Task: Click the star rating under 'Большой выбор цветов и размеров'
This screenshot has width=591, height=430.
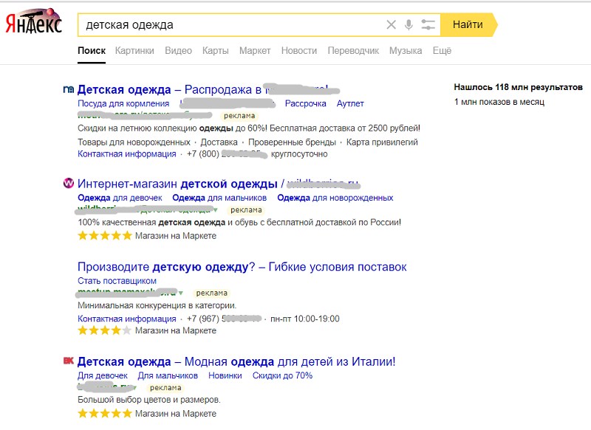Action: pyautogui.click(x=105, y=414)
